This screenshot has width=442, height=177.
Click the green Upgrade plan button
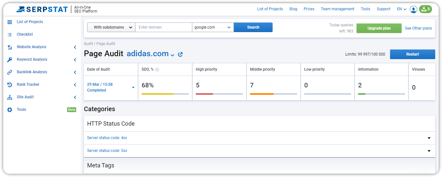(379, 28)
